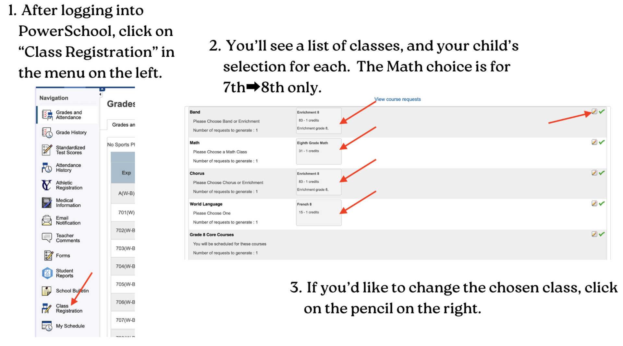Open the Forms navigation link
Viewport: 623px width, 346px height.
[63, 256]
